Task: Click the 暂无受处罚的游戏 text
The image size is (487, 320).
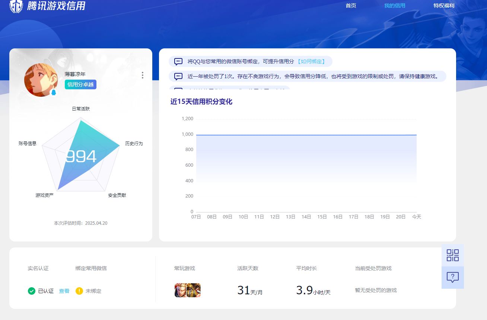Action: point(376,290)
